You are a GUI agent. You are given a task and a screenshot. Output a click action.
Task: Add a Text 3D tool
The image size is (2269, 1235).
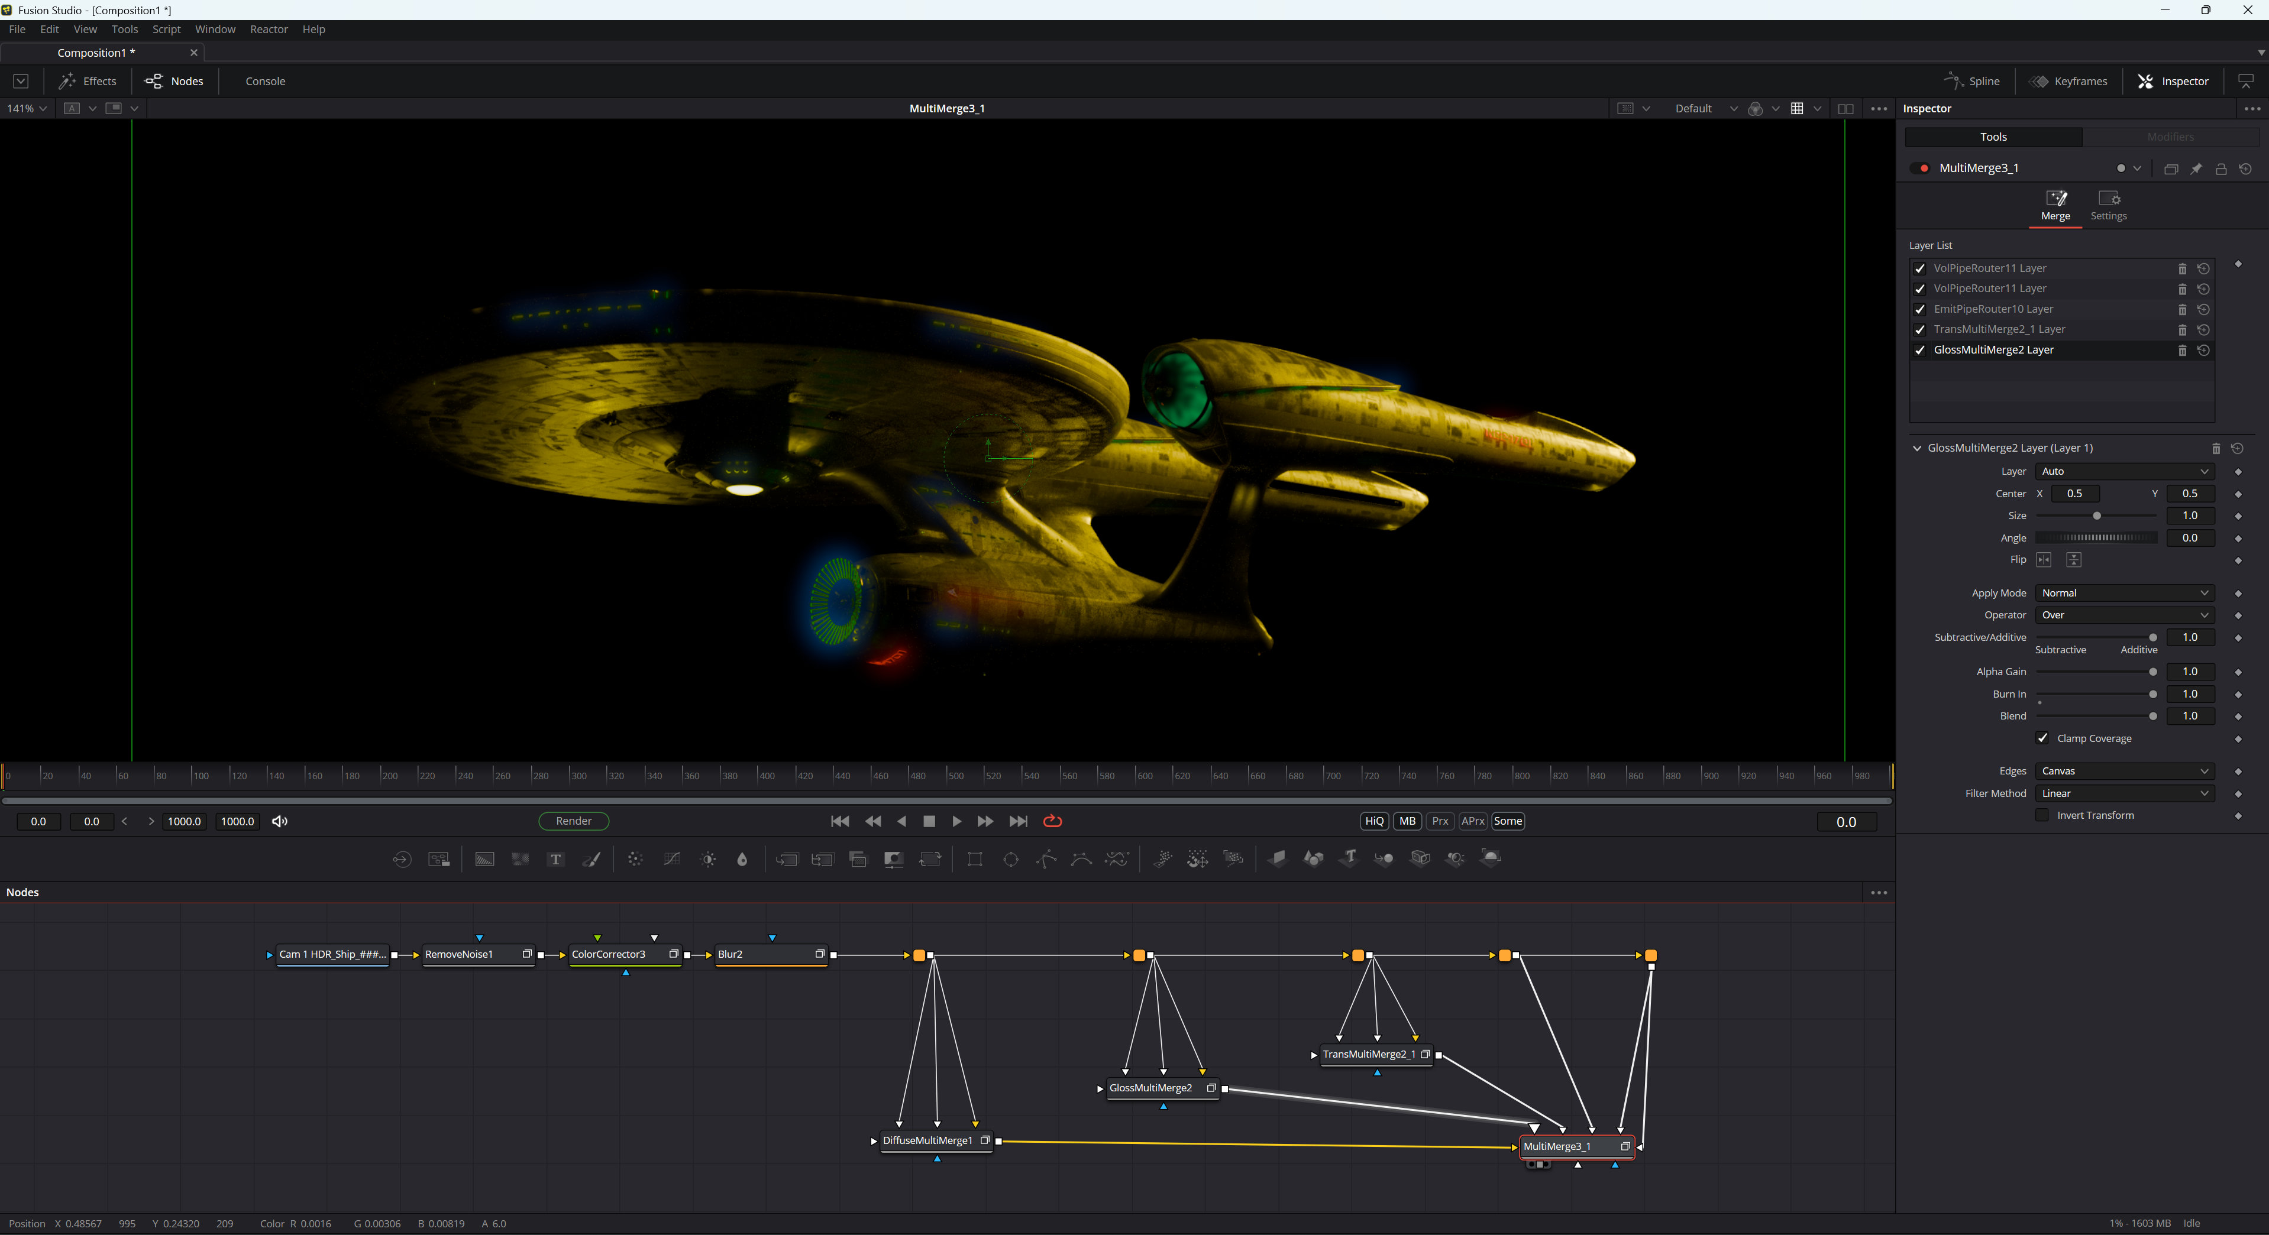tap(1349, 859)
